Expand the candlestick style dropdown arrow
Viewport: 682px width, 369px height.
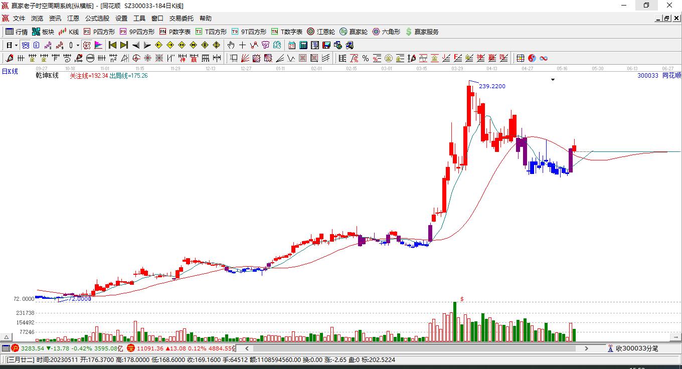tap(78, 45)
